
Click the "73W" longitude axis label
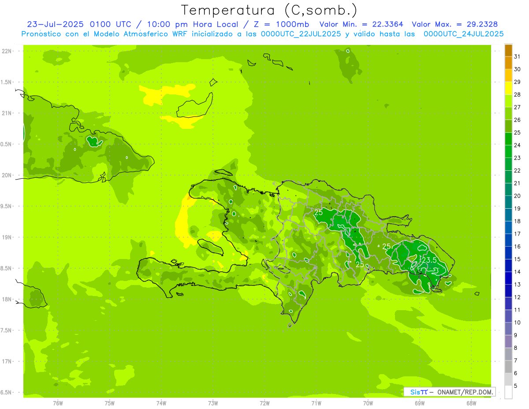pos(213,404)
